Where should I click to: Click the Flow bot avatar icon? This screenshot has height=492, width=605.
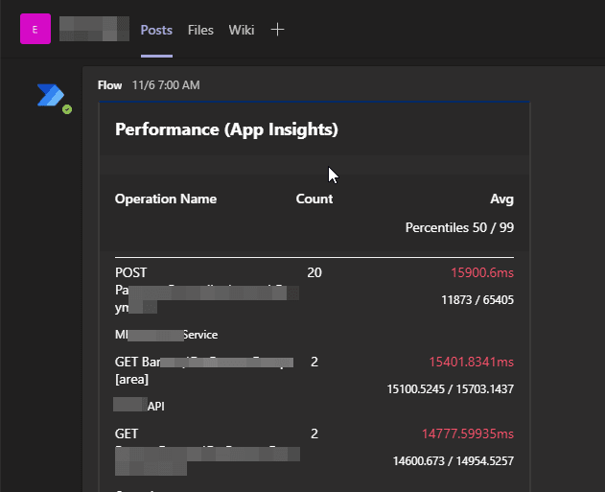pyautogui.click(x=49, y=95)
